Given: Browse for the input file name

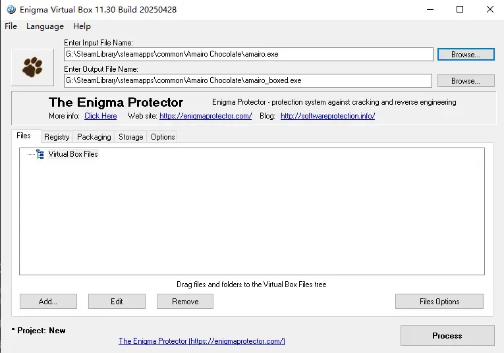Looking at the screenshot, I should point(466,55).
